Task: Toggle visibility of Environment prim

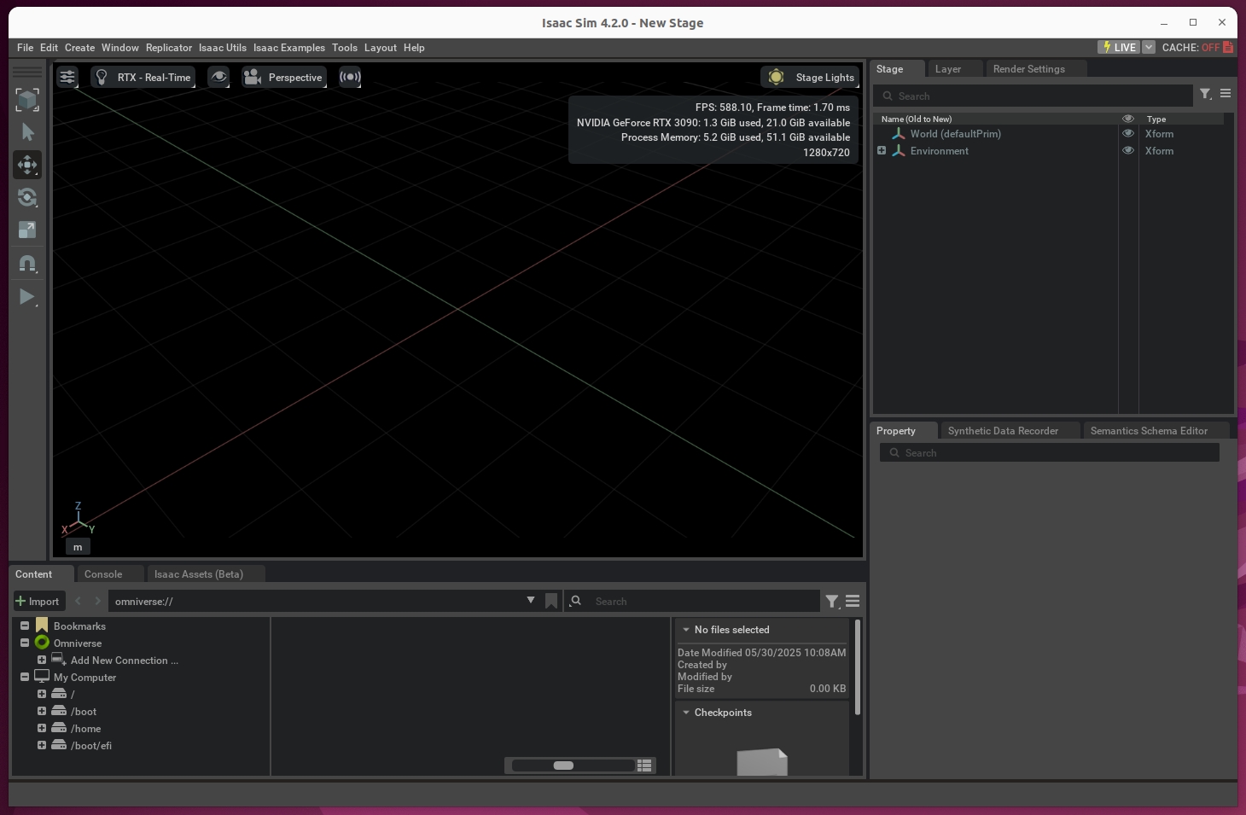Action: 1128,151
